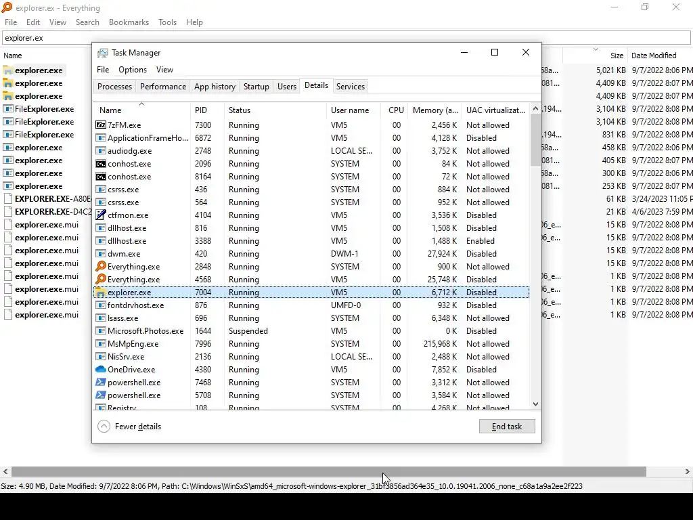The image size is (693, 520).
Task: Click the Everything.exe icon with PID 4568
Action: coord(101,280)
